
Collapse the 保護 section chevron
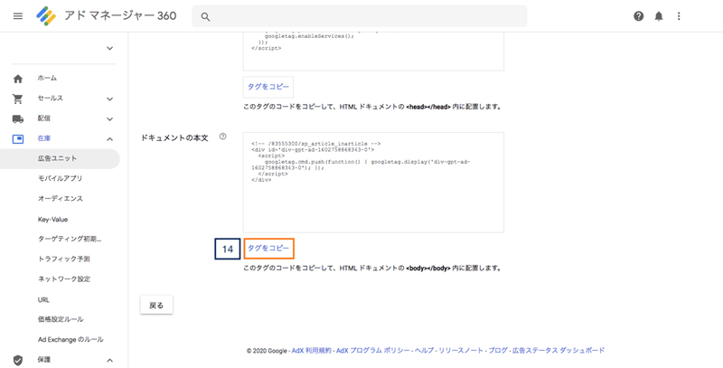point(109,360)
